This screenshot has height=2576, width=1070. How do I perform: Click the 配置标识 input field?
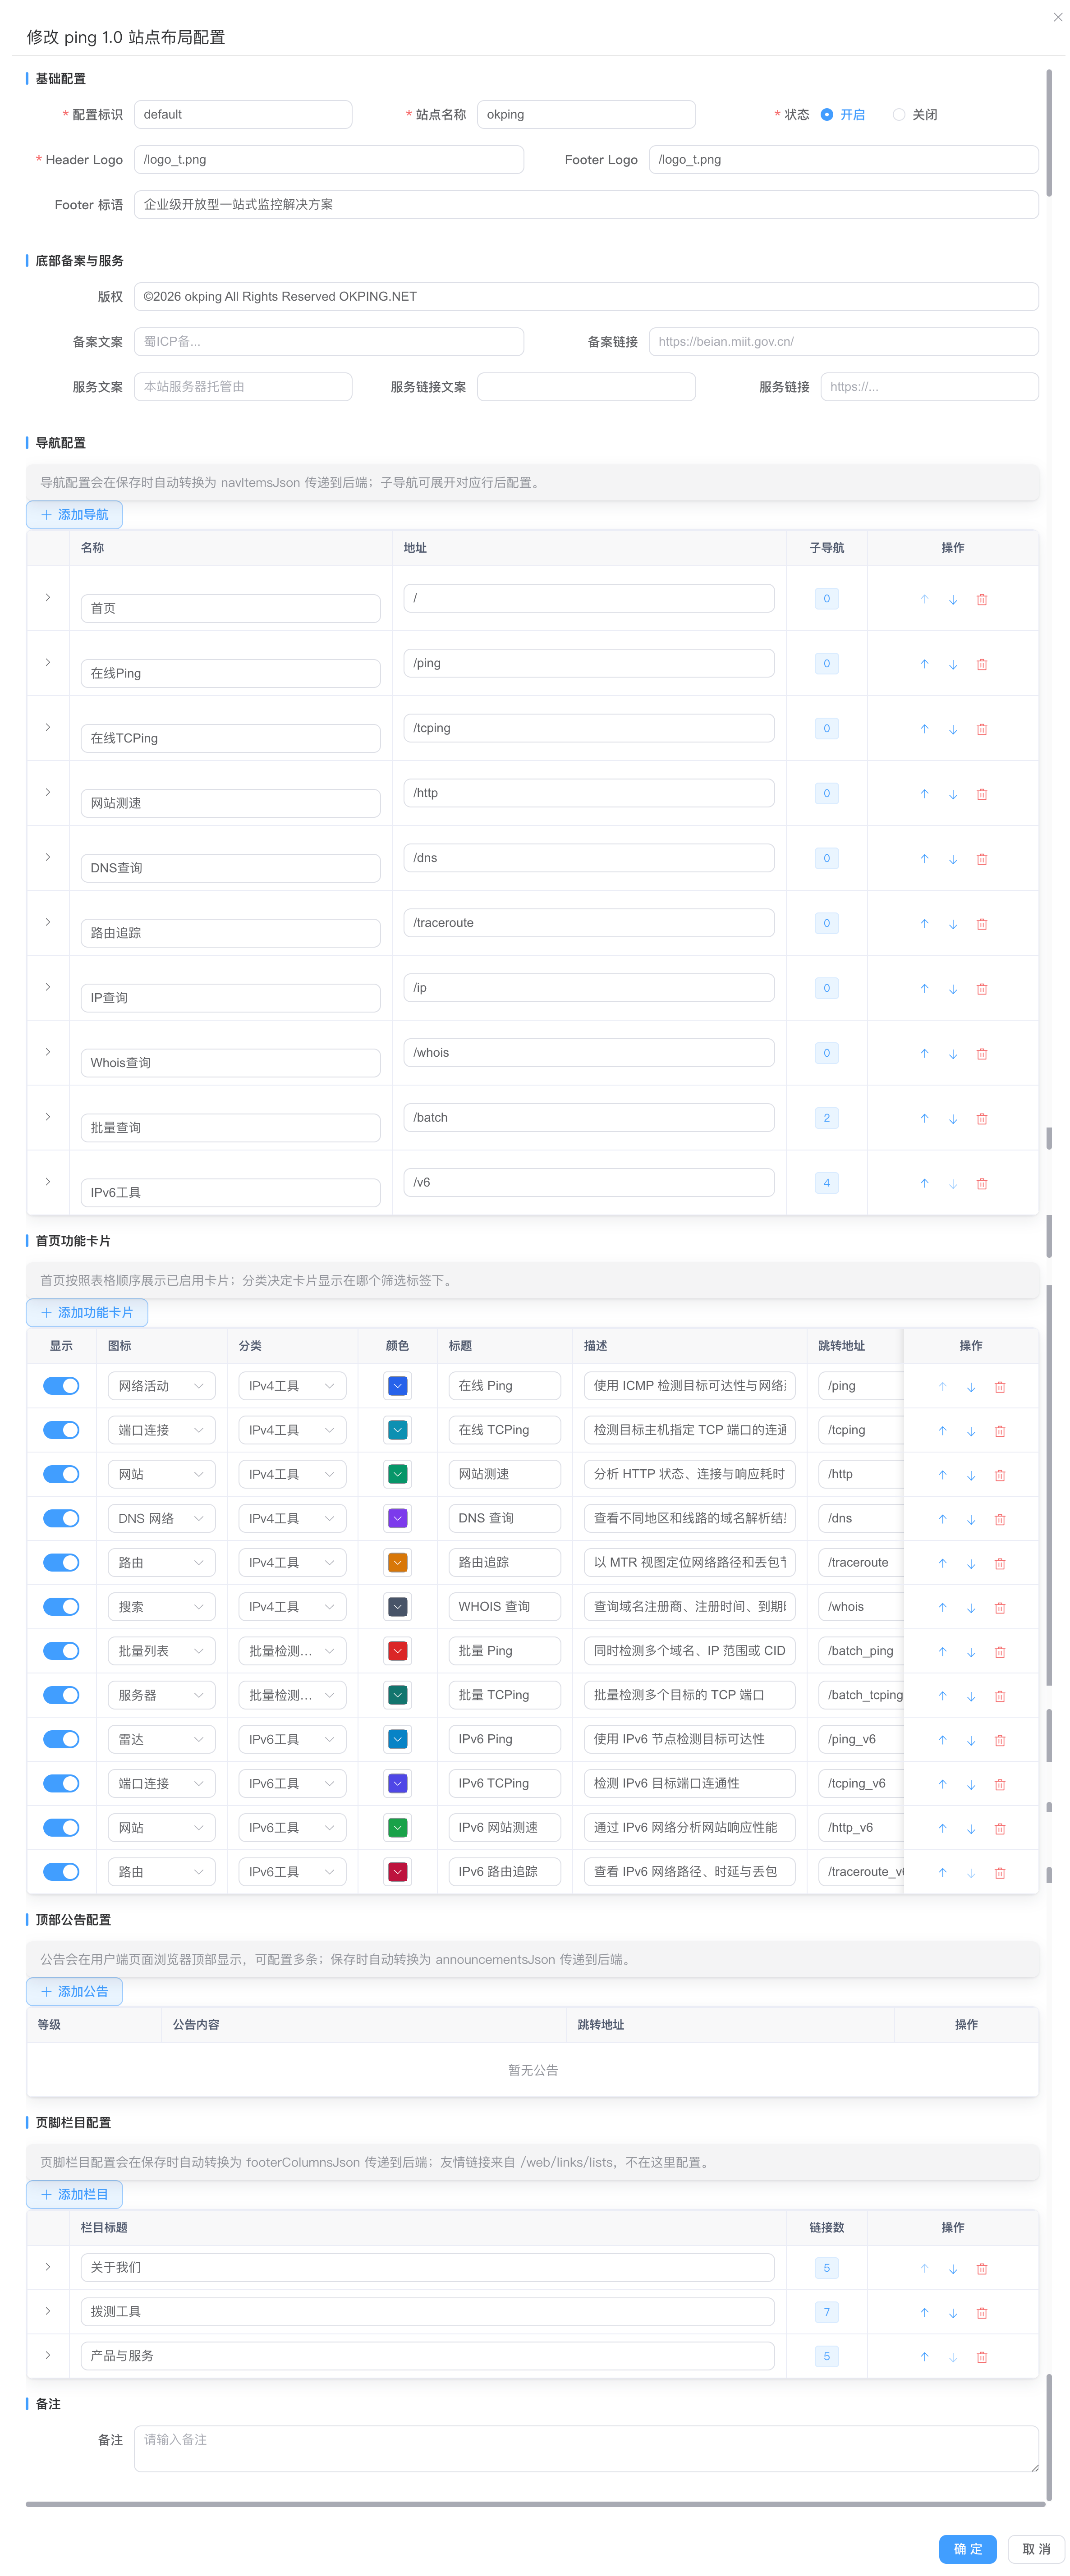(x=243, y=115)
